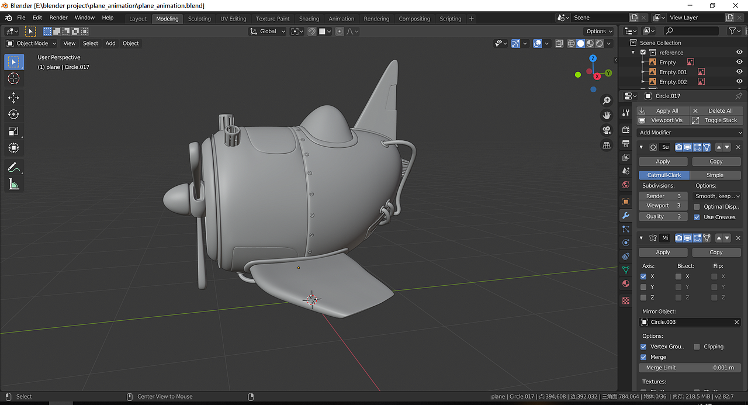Viewport: 748px width, 405px height.
Task: Open the Particles properties tab
Action: coord(626,229)
